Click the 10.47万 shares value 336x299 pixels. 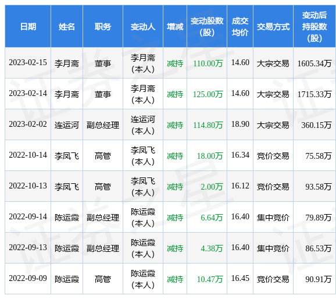[210, 279]
